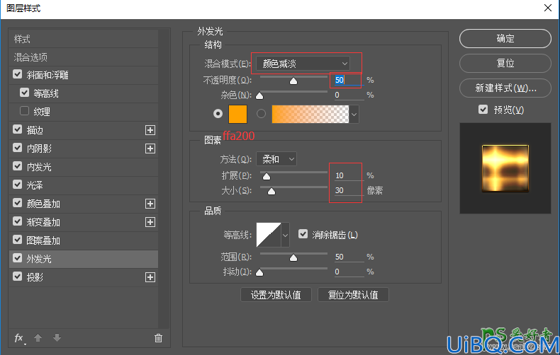The width and height of the screenshot is (560, 355).
Task: Select 图案叠加 style entry
Action: (x=43, y=240)
